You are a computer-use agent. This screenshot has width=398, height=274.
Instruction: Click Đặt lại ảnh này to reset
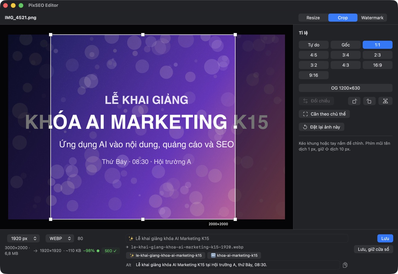pos(321,127)
